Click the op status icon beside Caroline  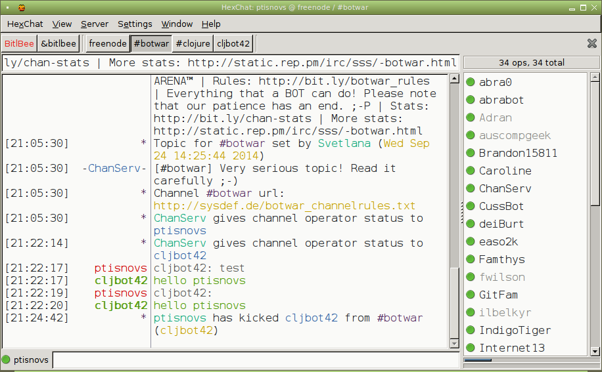coord(471,170)
